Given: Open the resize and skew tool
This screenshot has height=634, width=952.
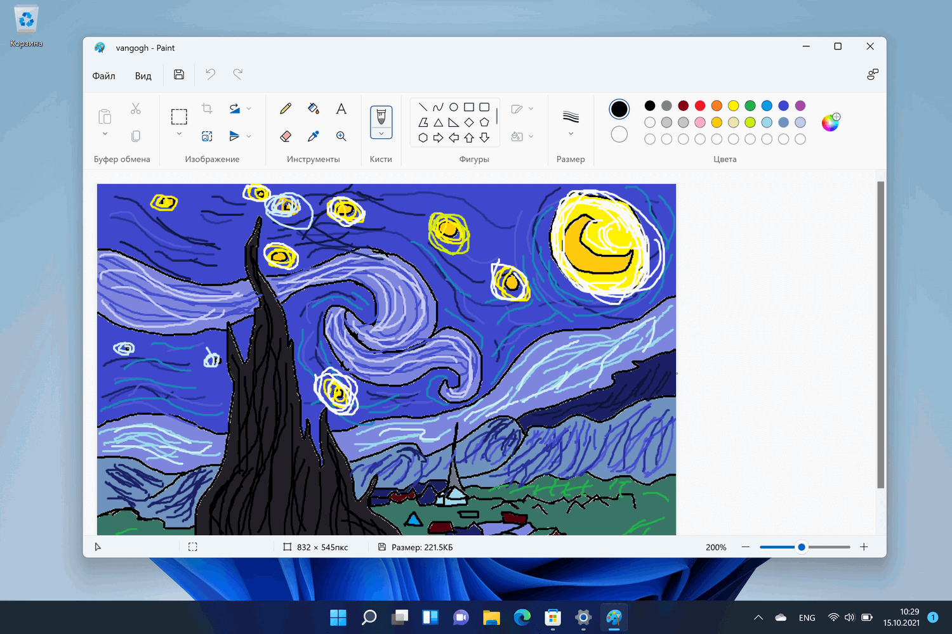Looking at the screenshot, I should (x=207, y=136).
